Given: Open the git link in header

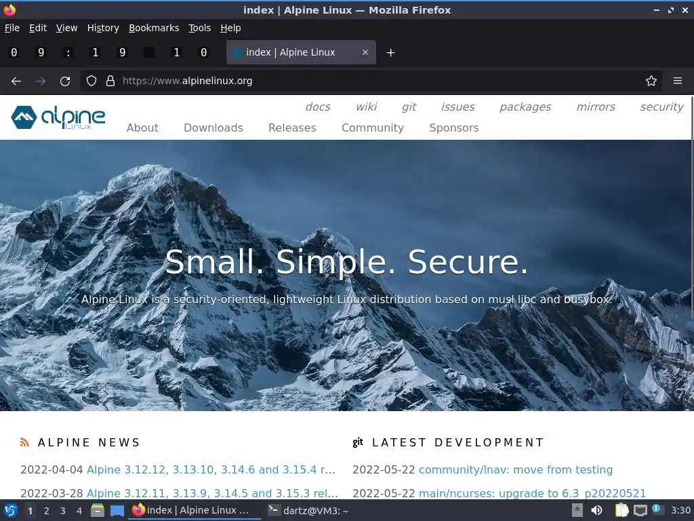Looking at the screenshot, I should (x=409, y=107).
